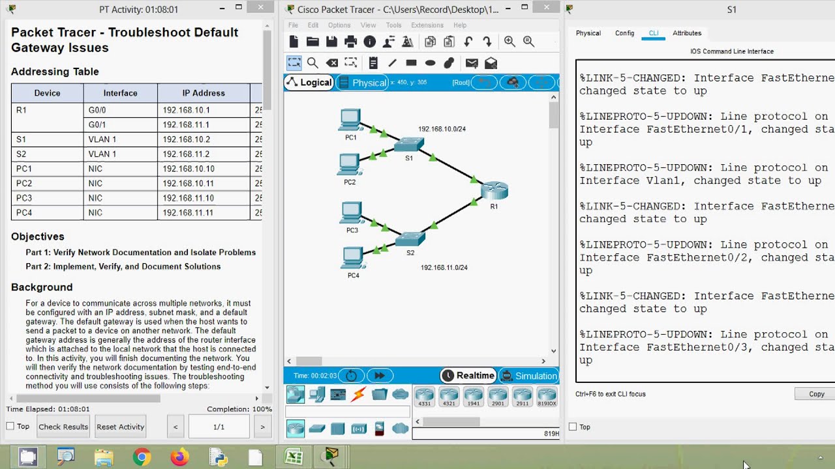Switch to Logical workspace view

pyautogui.click(x=309, y=83)
